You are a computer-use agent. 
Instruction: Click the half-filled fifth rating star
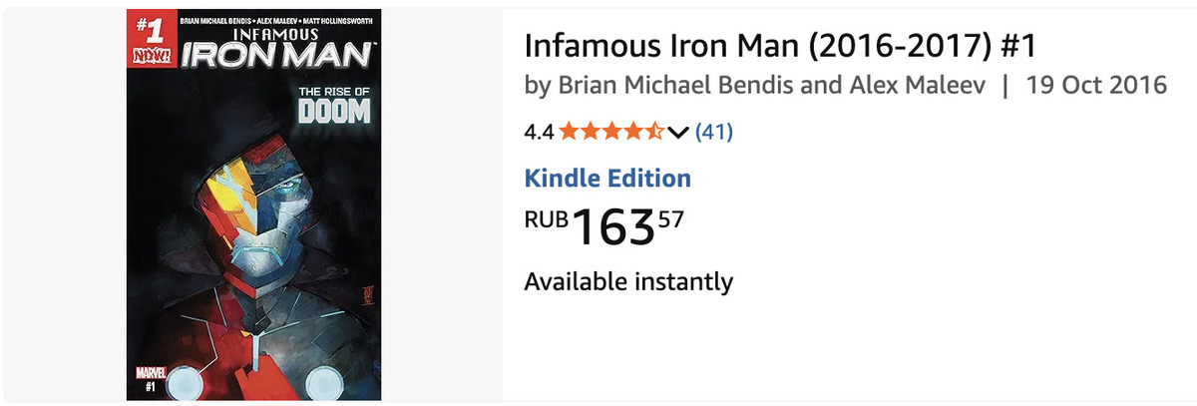pyautogui.click(x=654, y=131)
